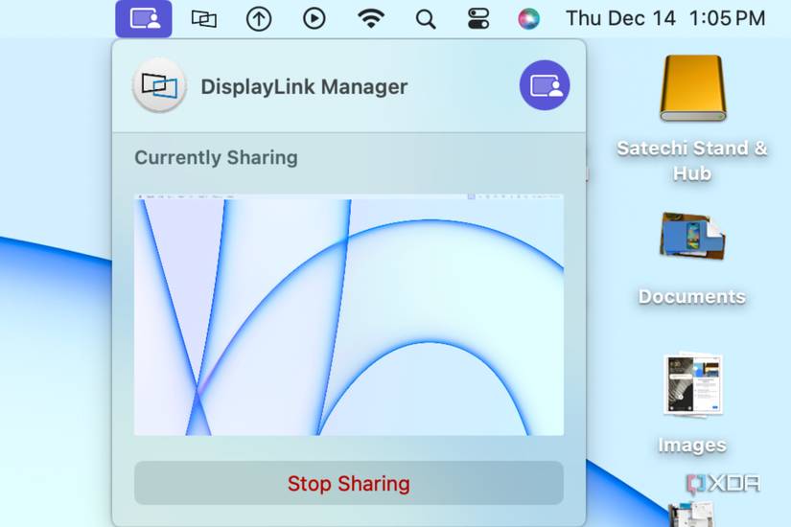This screenshot has width=791, height=527.
Task: Click the DisplayLink Manager title text
Action: [304, 87]
